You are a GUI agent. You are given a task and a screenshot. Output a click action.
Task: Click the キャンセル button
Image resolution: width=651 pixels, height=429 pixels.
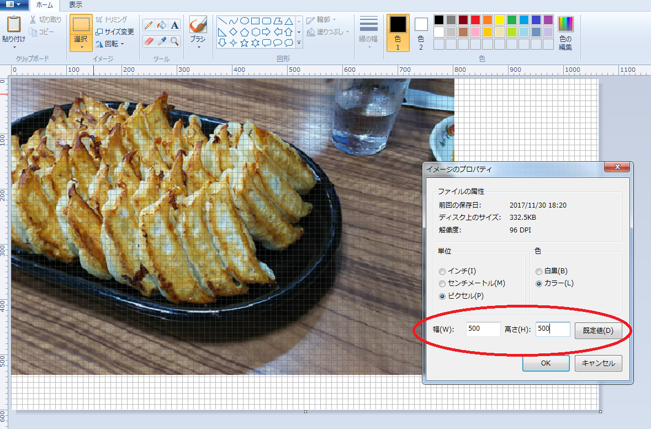tap(599, 363)
